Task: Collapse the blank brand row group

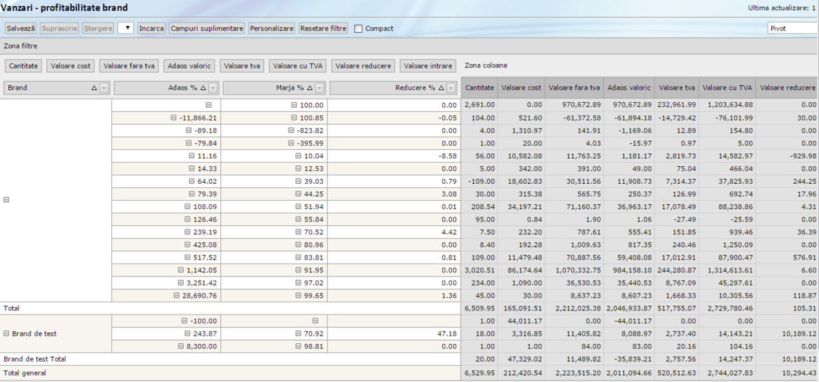Action: 7,200
